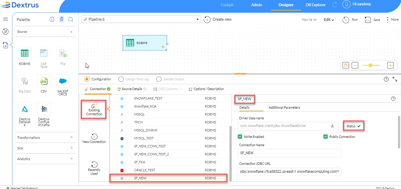Choose Recently Used option
This screenshot has height=189, width=401.
[94, 168]
